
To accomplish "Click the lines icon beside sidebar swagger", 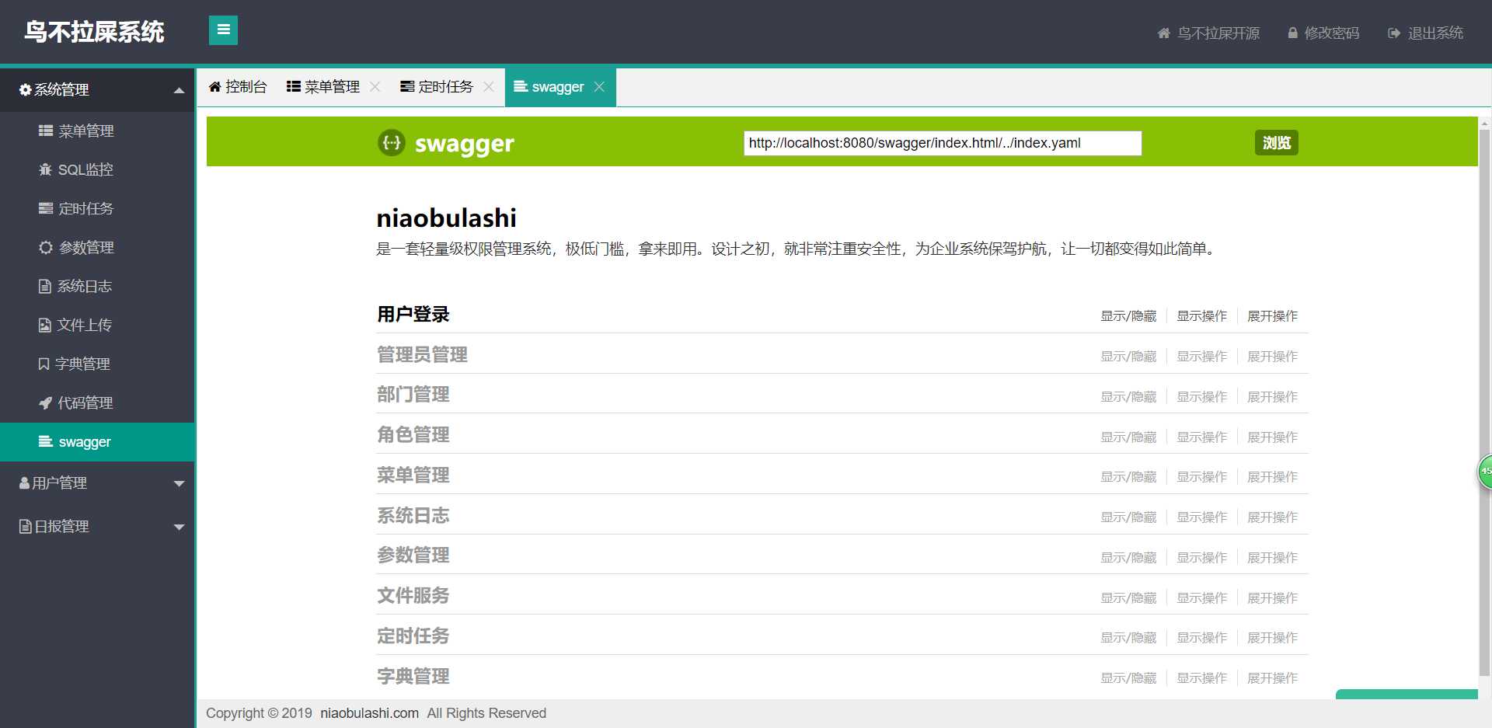I will click(46, 441).
